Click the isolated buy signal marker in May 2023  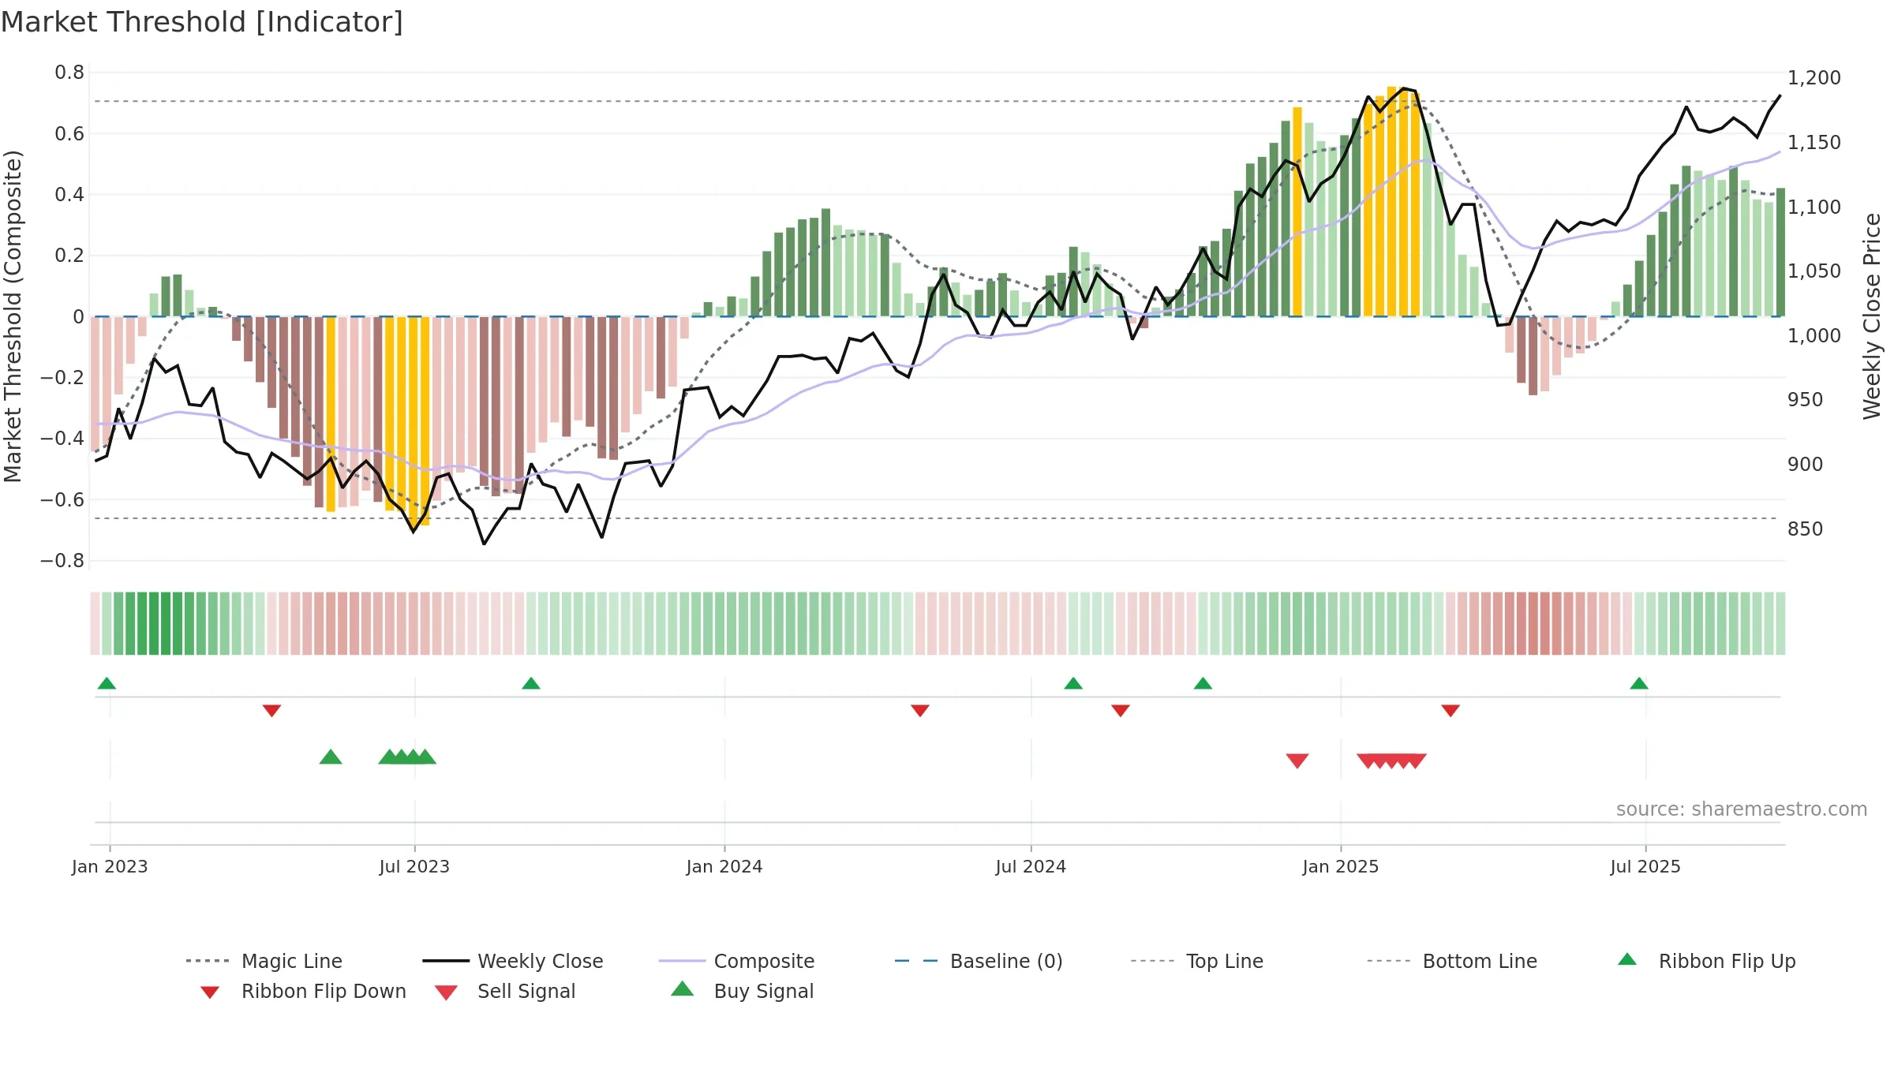click(331, 757)
